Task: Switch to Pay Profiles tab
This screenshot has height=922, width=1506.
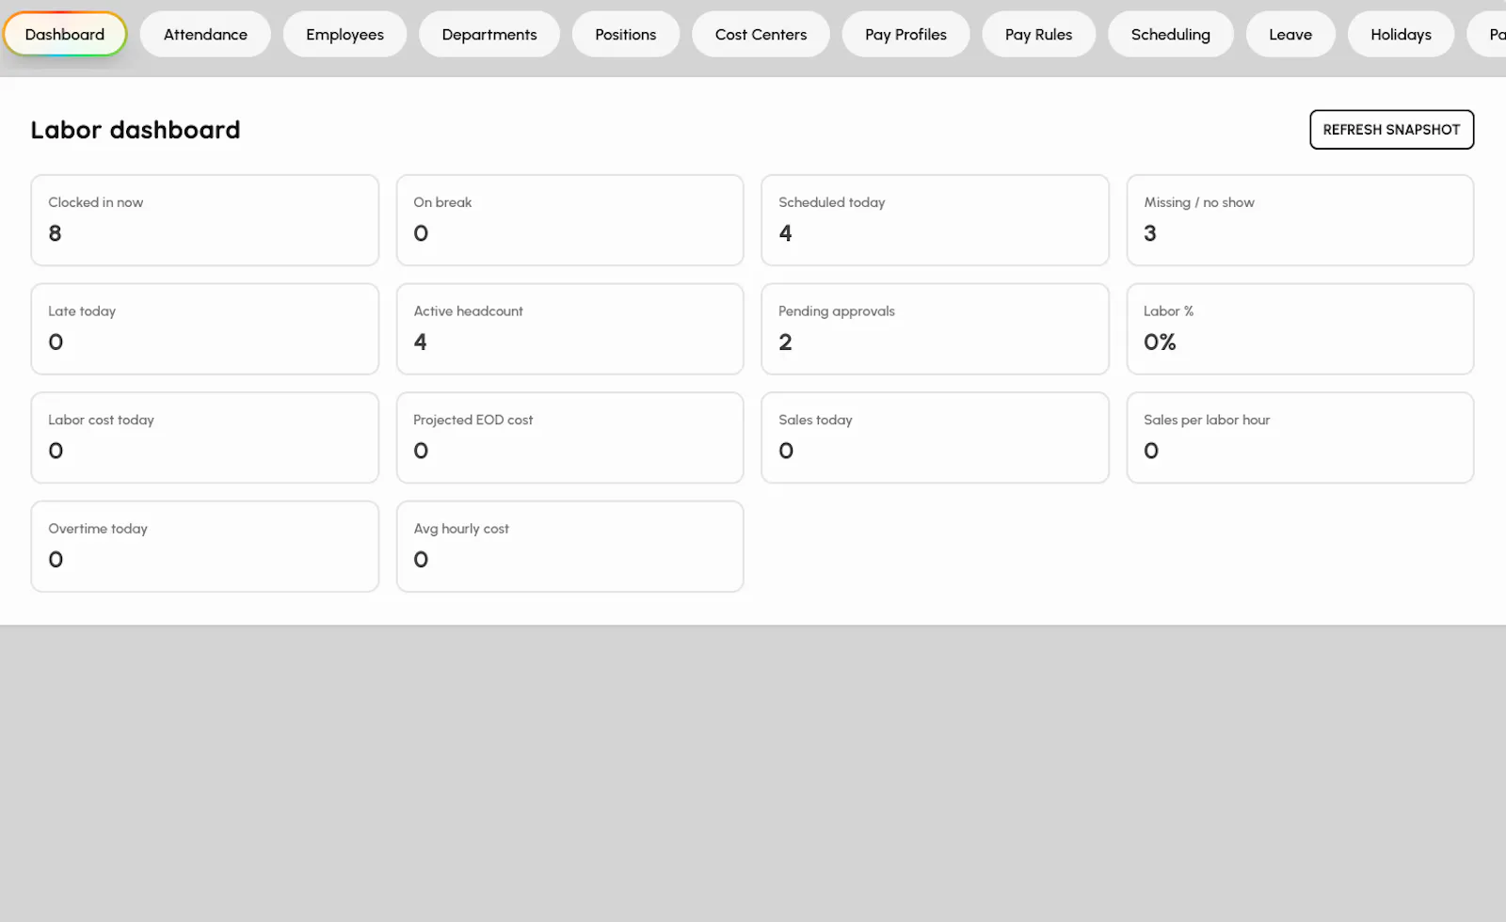Action: click(905, 35)
